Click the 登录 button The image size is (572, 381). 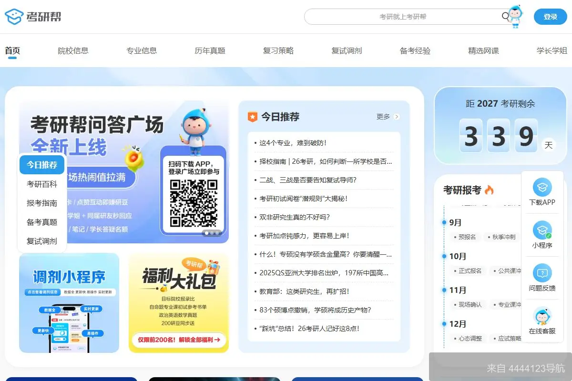pos(551,16)
